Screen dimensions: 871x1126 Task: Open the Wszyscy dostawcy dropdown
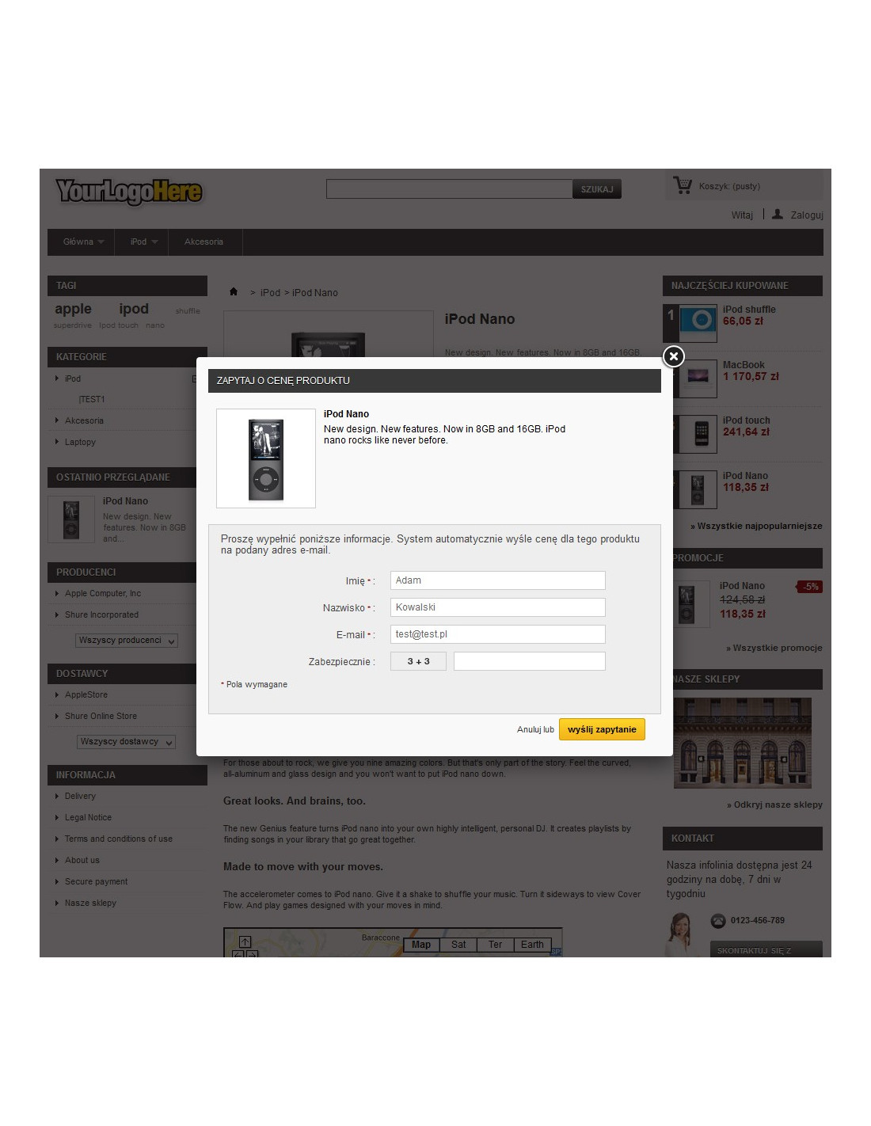[x=127, y=742]
